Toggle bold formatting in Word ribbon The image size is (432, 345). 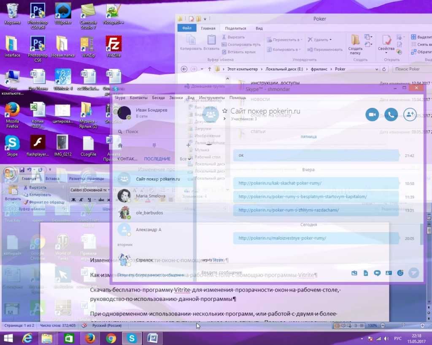pyautogui.click(x=73, y=200)
